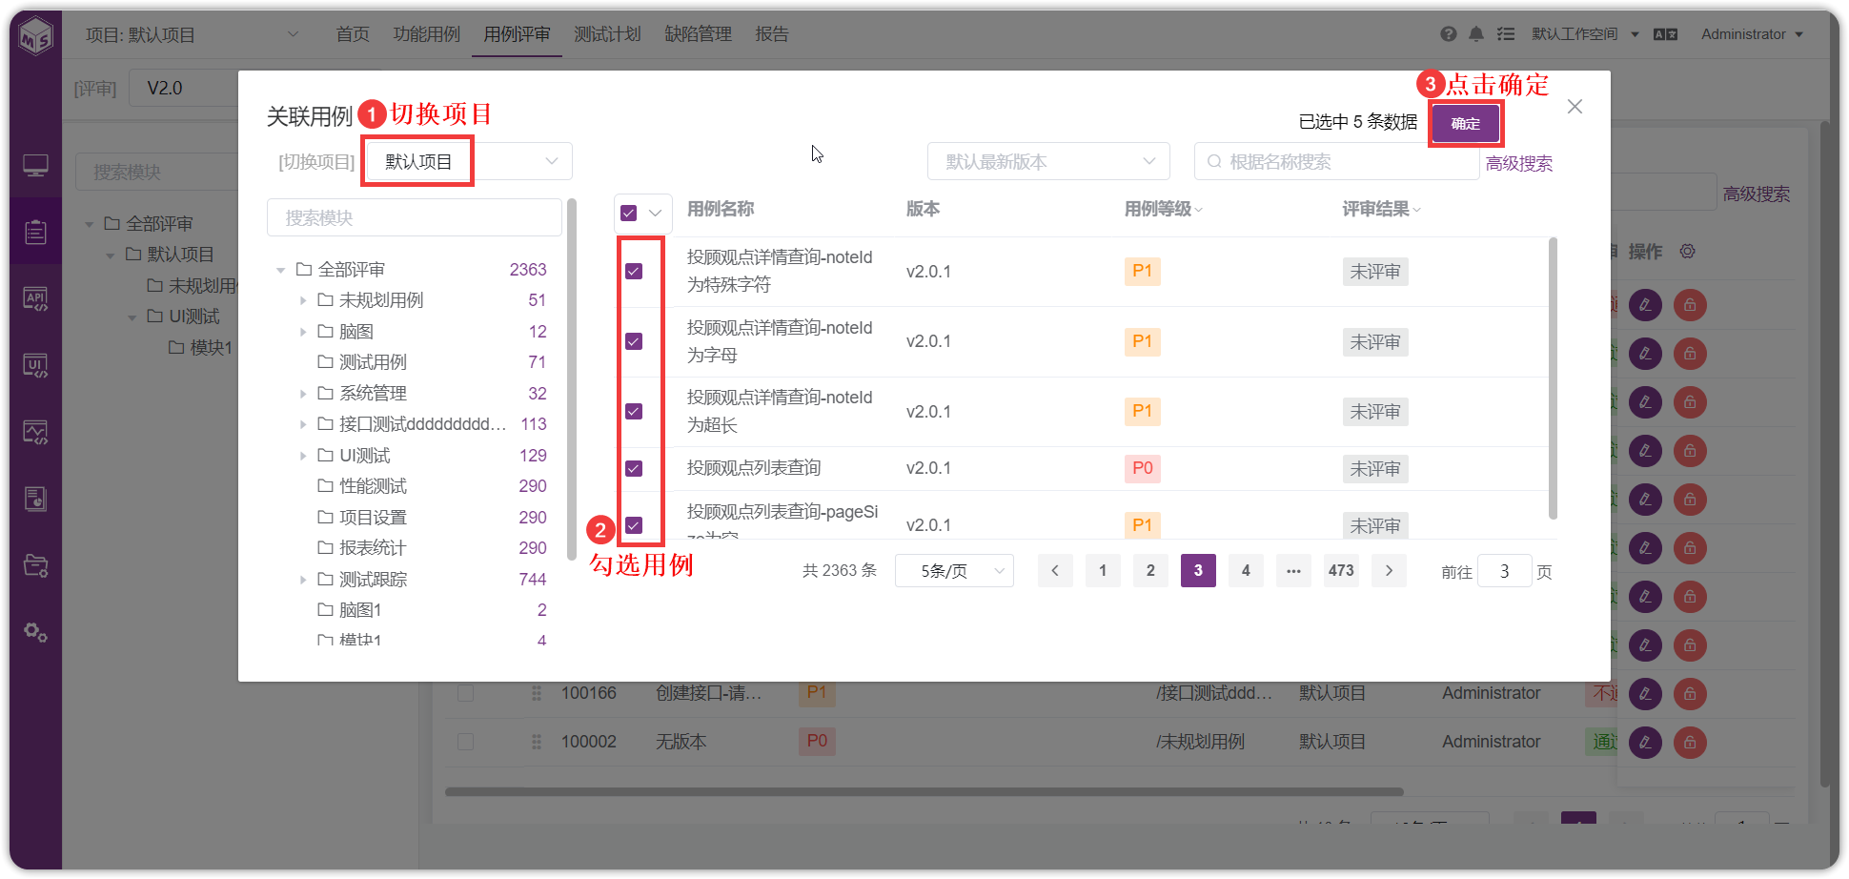Open the 默认项目 switch-project dropdown
Screen dimensions: 1849x879
coord(468,161)
